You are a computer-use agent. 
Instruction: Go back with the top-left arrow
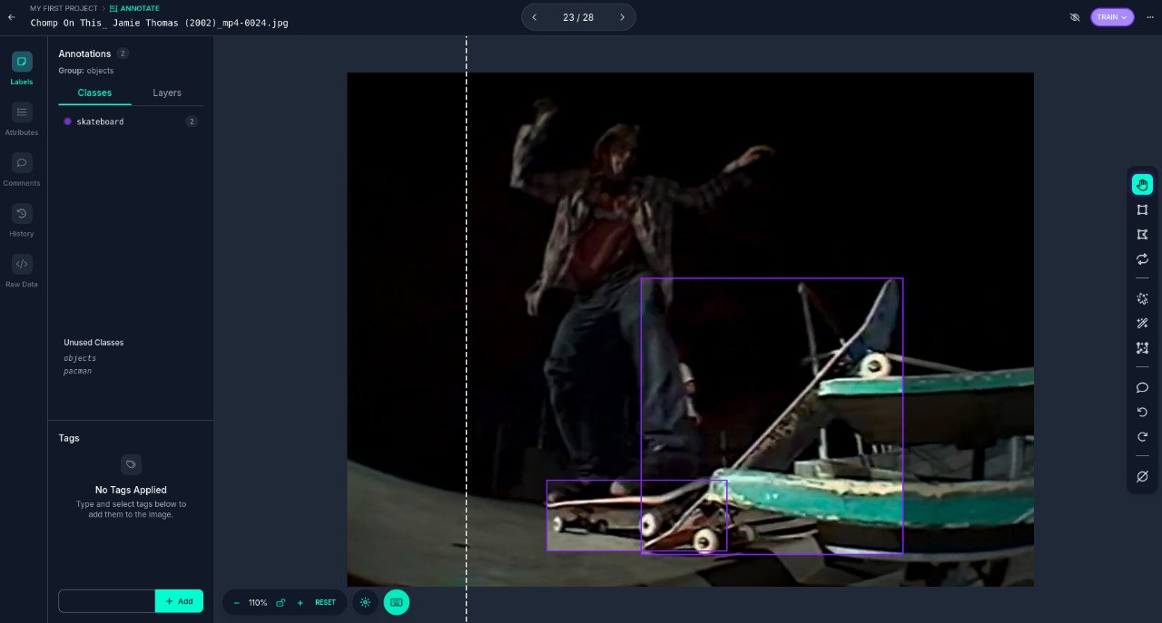[11, 17]
